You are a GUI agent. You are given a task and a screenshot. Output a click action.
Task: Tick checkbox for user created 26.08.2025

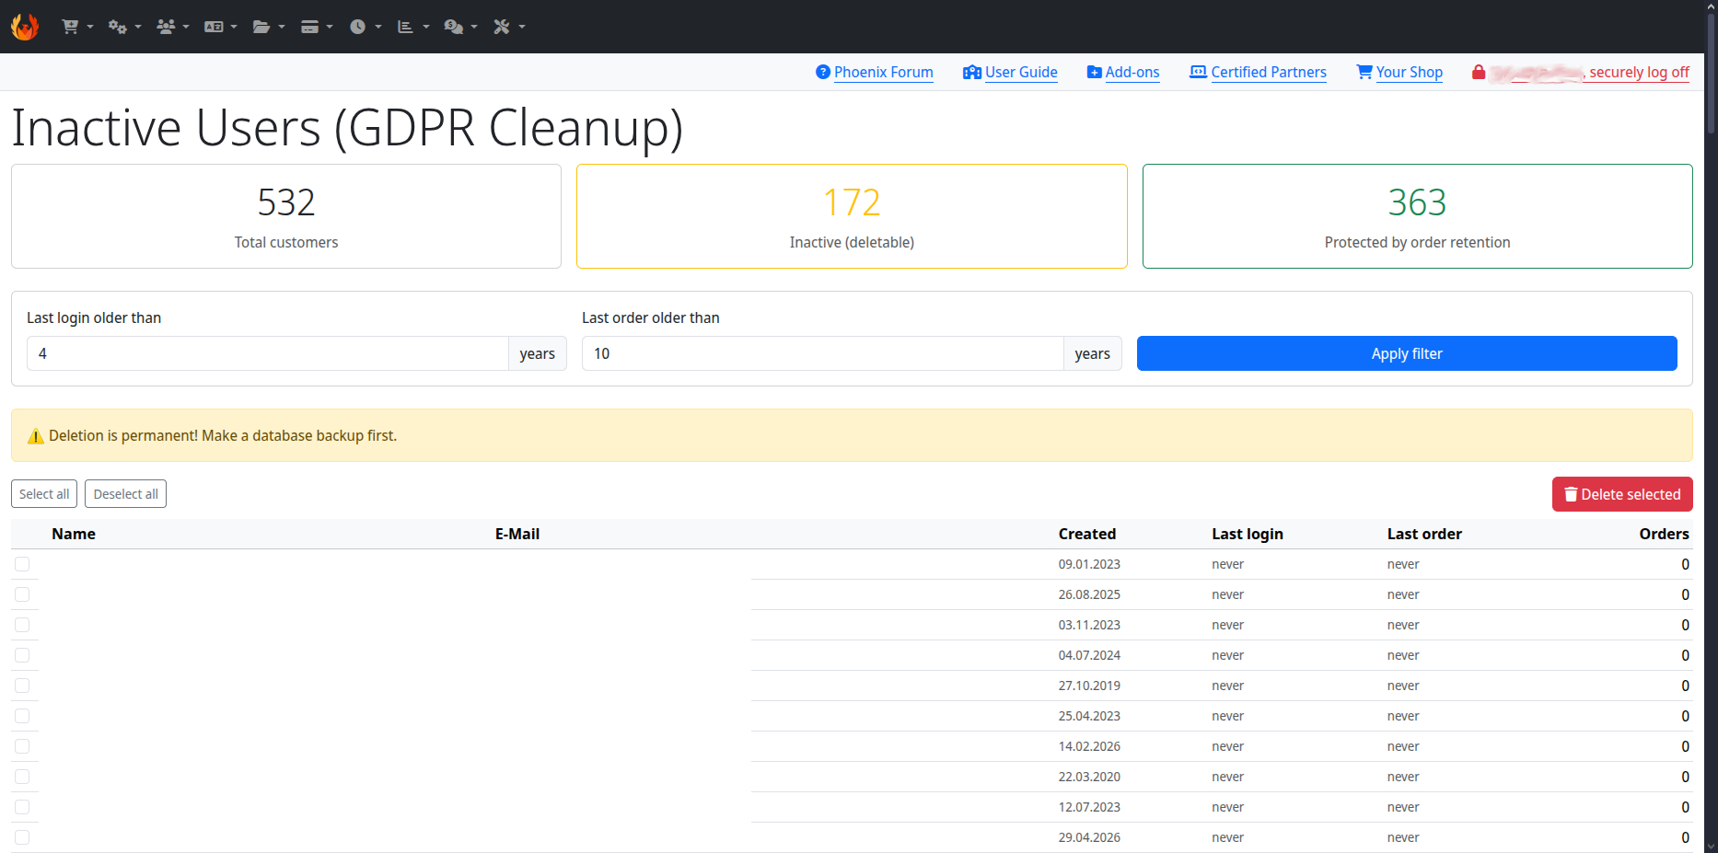pos(22,594)
